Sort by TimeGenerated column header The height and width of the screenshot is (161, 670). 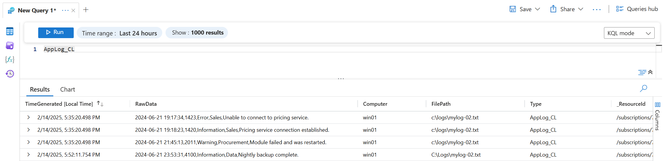[x=59, y=104]
